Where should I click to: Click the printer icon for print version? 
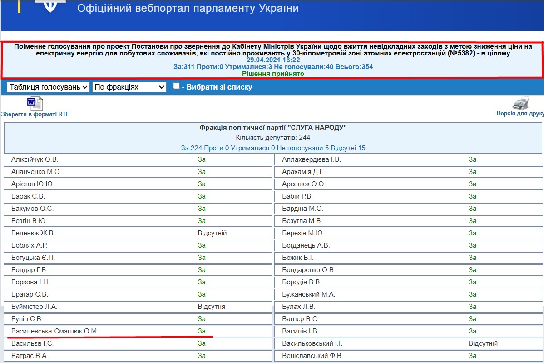point(521,103)
